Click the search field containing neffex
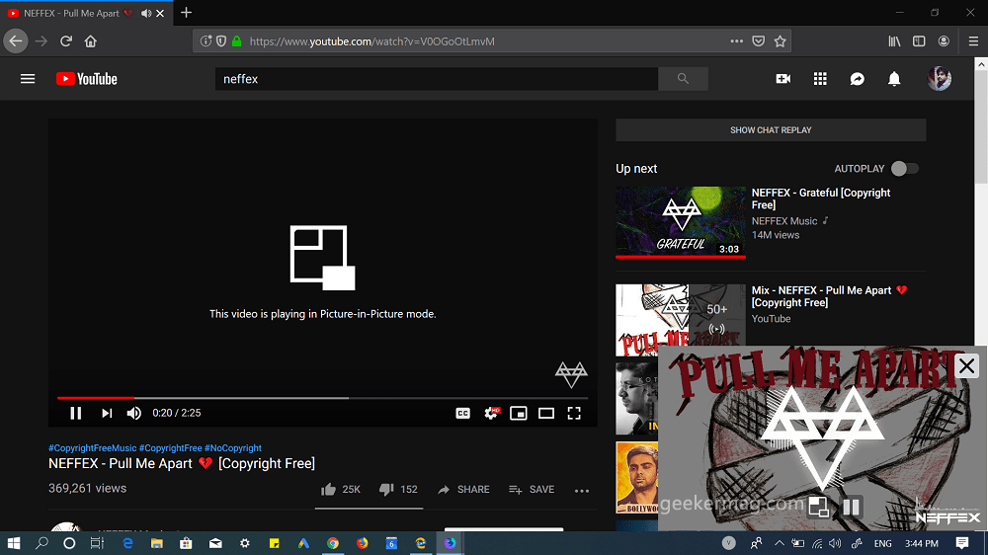Image resolution: width=988 pixels, height=555 pixels. [437, 79]
